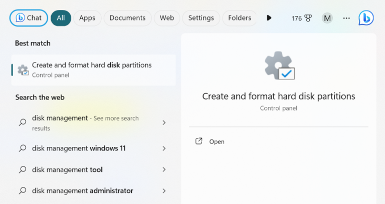Expand disk management windows 11 chevron

[x=164, y=148]
